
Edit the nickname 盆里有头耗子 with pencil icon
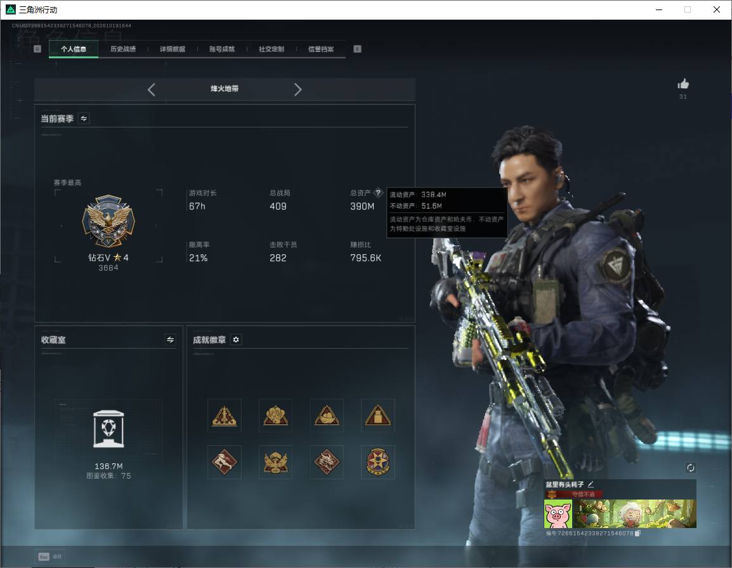click(x=591, y=484)
